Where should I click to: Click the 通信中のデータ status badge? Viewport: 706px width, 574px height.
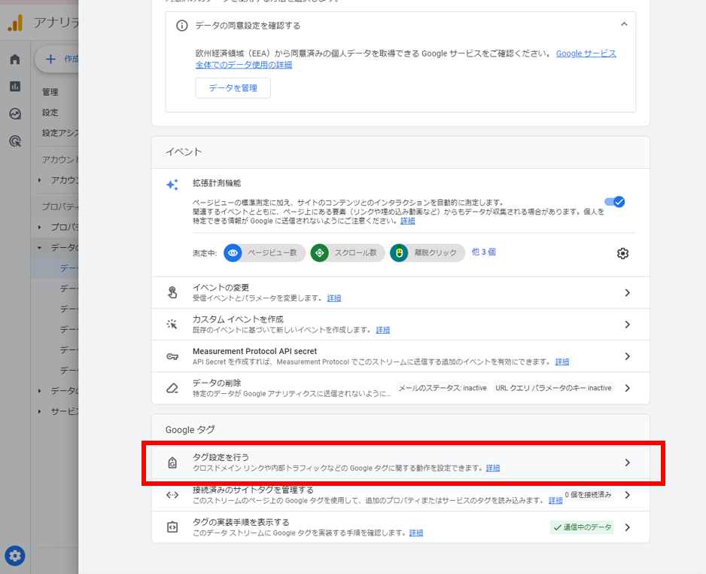(x=582, y=527)
